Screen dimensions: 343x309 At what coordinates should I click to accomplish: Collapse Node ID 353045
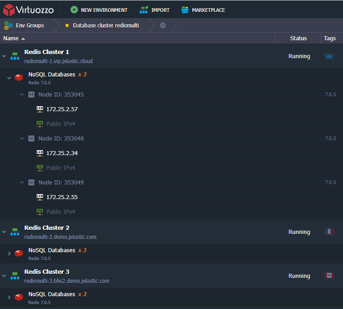(x=22, y=95)
